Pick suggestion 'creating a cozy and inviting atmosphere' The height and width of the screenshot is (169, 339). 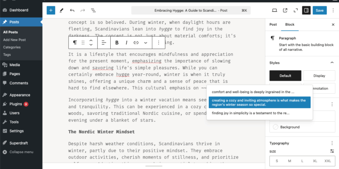point(259,102)
